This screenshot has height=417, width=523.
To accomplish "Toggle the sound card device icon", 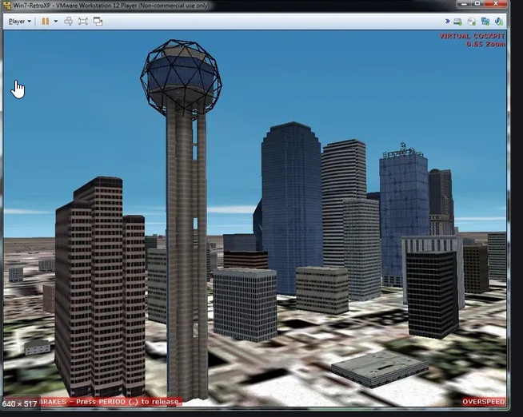I will (498, 22).
